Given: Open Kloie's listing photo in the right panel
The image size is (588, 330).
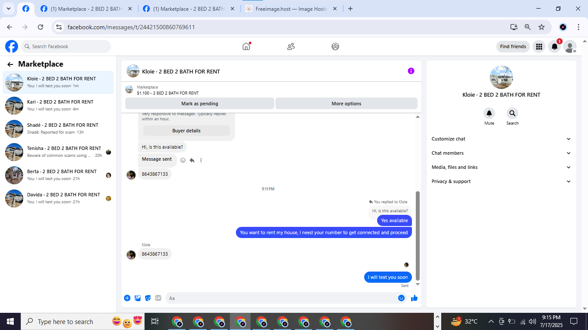Looking at the screenshot, I should (x=501, y=77).
